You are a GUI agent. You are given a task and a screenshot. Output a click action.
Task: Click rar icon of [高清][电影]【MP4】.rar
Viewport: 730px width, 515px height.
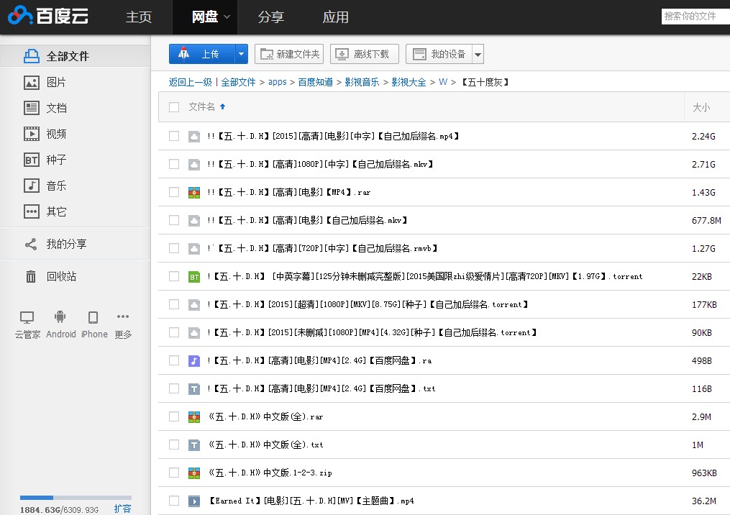tap(194, 192)
